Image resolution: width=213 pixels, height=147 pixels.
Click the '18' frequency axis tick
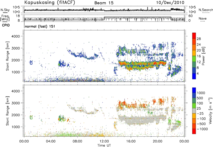tap(18, 16)
